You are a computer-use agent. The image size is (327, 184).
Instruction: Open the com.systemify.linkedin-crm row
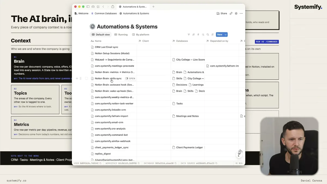click(110, 110)
